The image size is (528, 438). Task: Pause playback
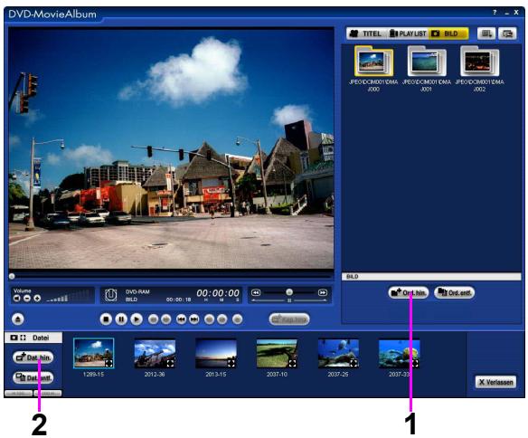121,319
